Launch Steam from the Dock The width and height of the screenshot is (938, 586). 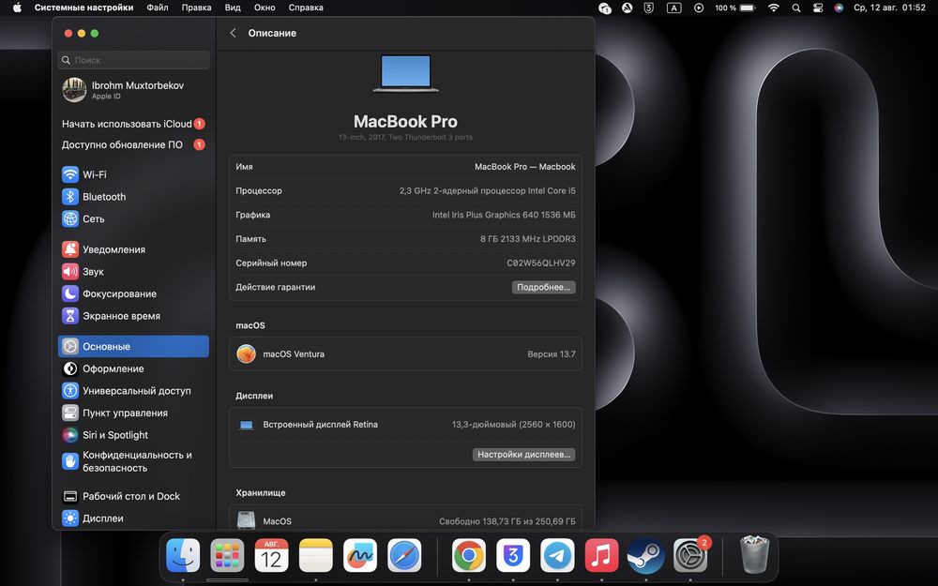646,555
